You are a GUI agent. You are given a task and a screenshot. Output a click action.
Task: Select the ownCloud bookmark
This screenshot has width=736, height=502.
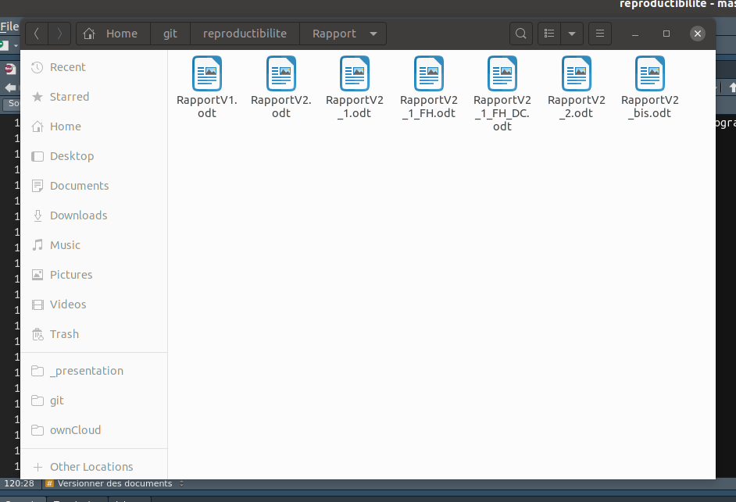point(75,430)
